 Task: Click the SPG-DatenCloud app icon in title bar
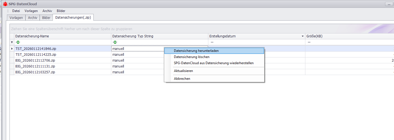coord(5,4)
